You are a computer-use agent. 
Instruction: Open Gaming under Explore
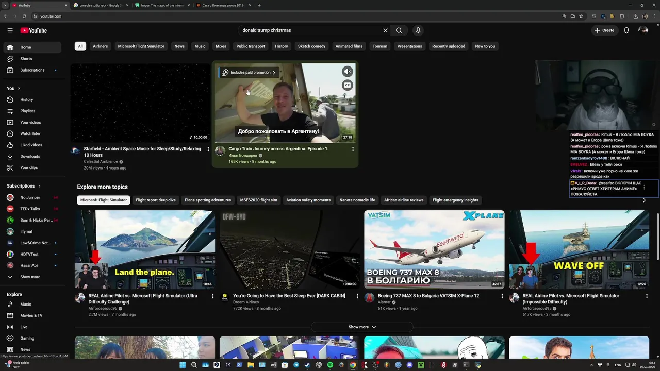pyautogui.click(x=32, y=339)
